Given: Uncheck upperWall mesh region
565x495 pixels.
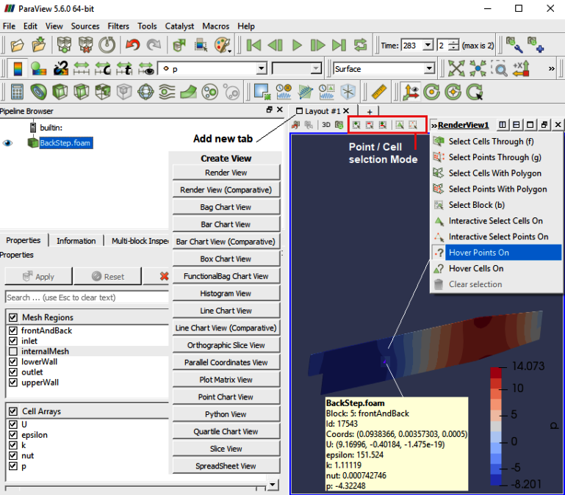Looking at the screenshot, I should point(13,382).
